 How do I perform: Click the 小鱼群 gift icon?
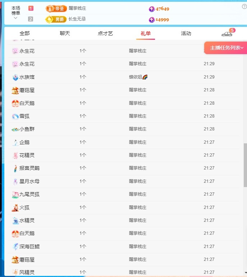point(15,129)
